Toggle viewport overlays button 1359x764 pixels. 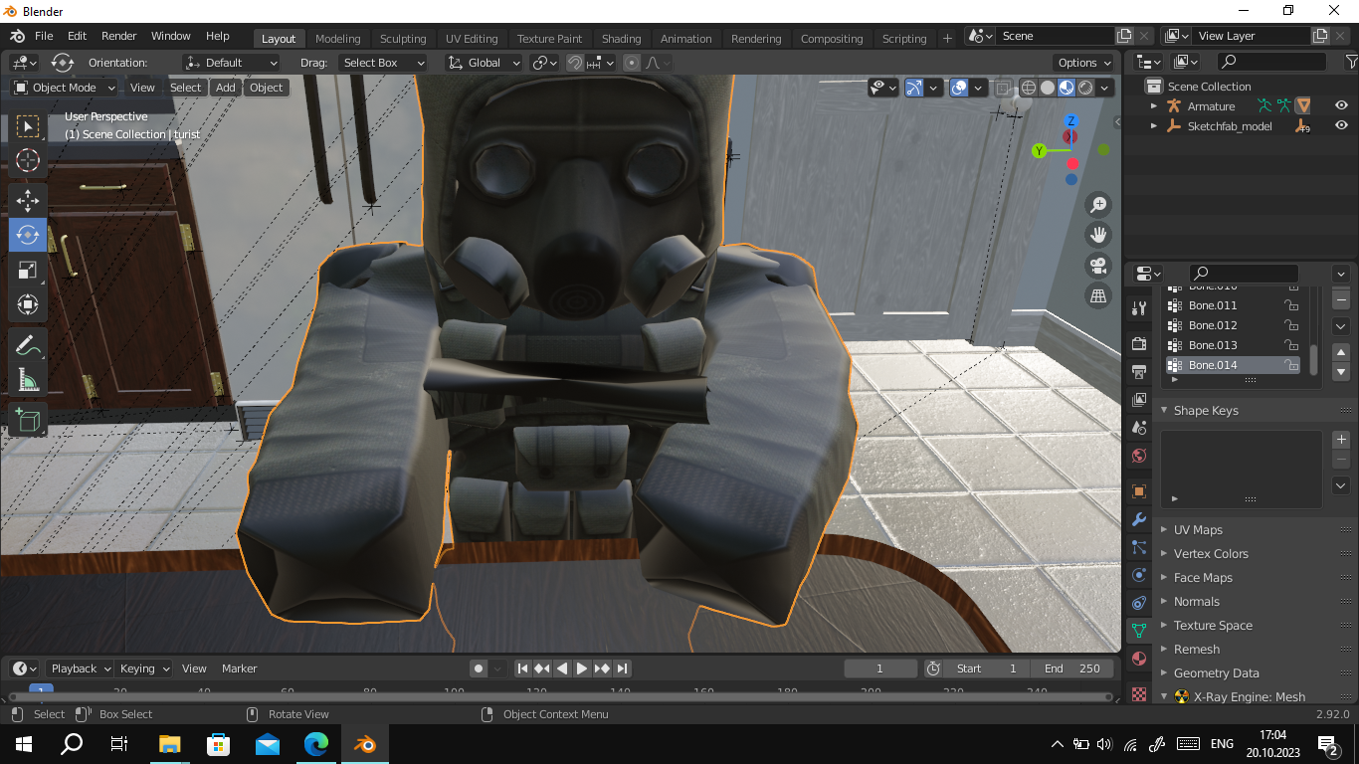(959, 88)
